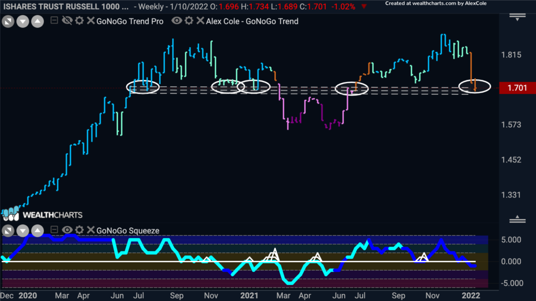
Task: Open GoNoGo Trend Pro settings gear
Action: (x=80, y=21)
